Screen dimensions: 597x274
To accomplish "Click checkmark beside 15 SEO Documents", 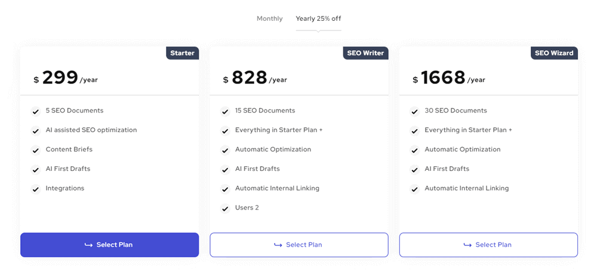I will tap(225, 112).
